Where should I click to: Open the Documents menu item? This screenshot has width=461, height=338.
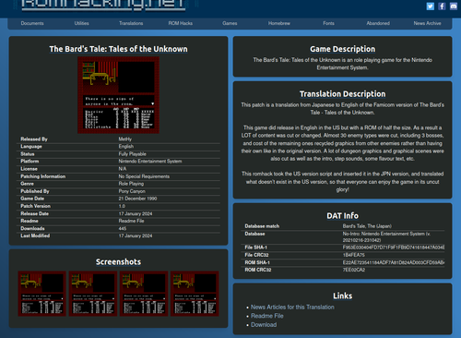click(32, 23)
